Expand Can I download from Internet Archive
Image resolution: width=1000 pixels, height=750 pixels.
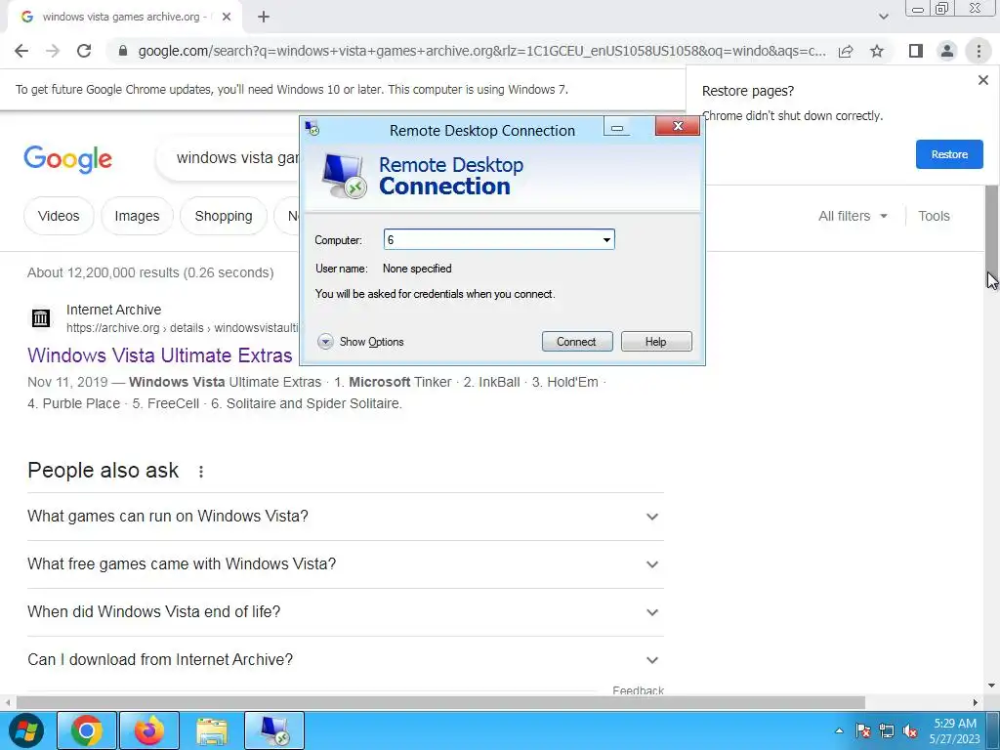[346, 659]
